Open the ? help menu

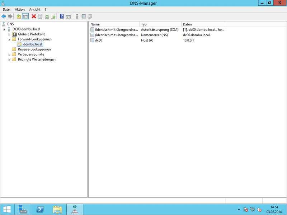click(x=46, y=10)
